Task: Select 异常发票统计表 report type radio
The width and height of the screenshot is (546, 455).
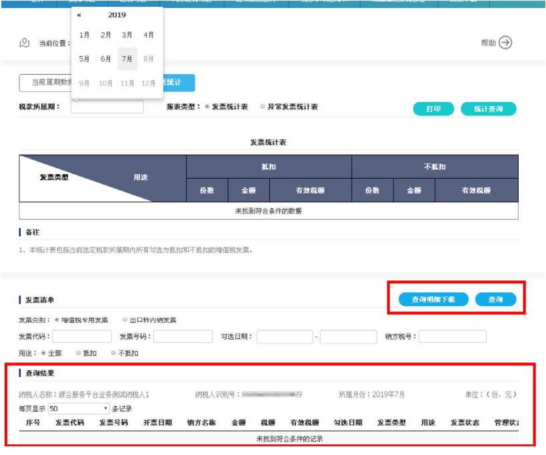Action: pyautogui.click(x=263, y=107)
